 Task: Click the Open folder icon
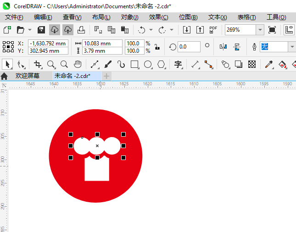click(20, 30)
